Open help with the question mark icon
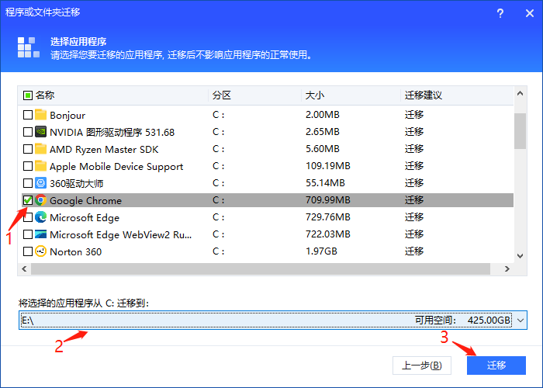The height and width of the screenshot is (388, 543). click(x=500, y=13)
